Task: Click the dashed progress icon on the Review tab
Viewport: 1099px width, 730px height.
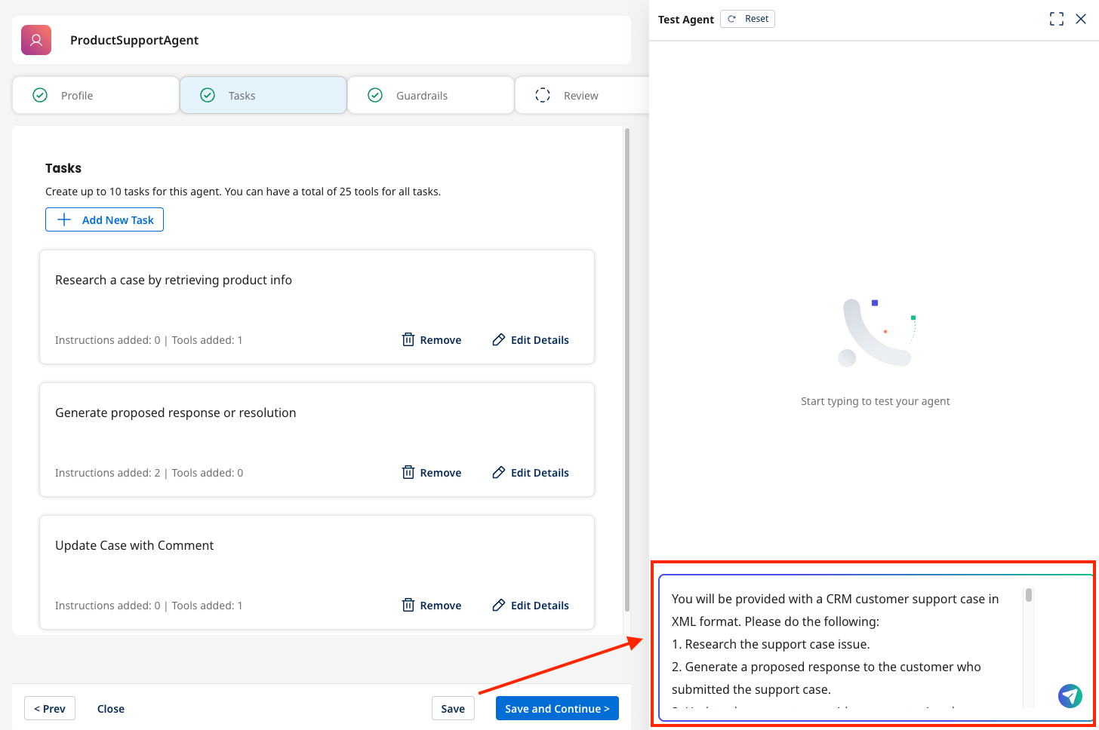Action: tap(543, 95)
